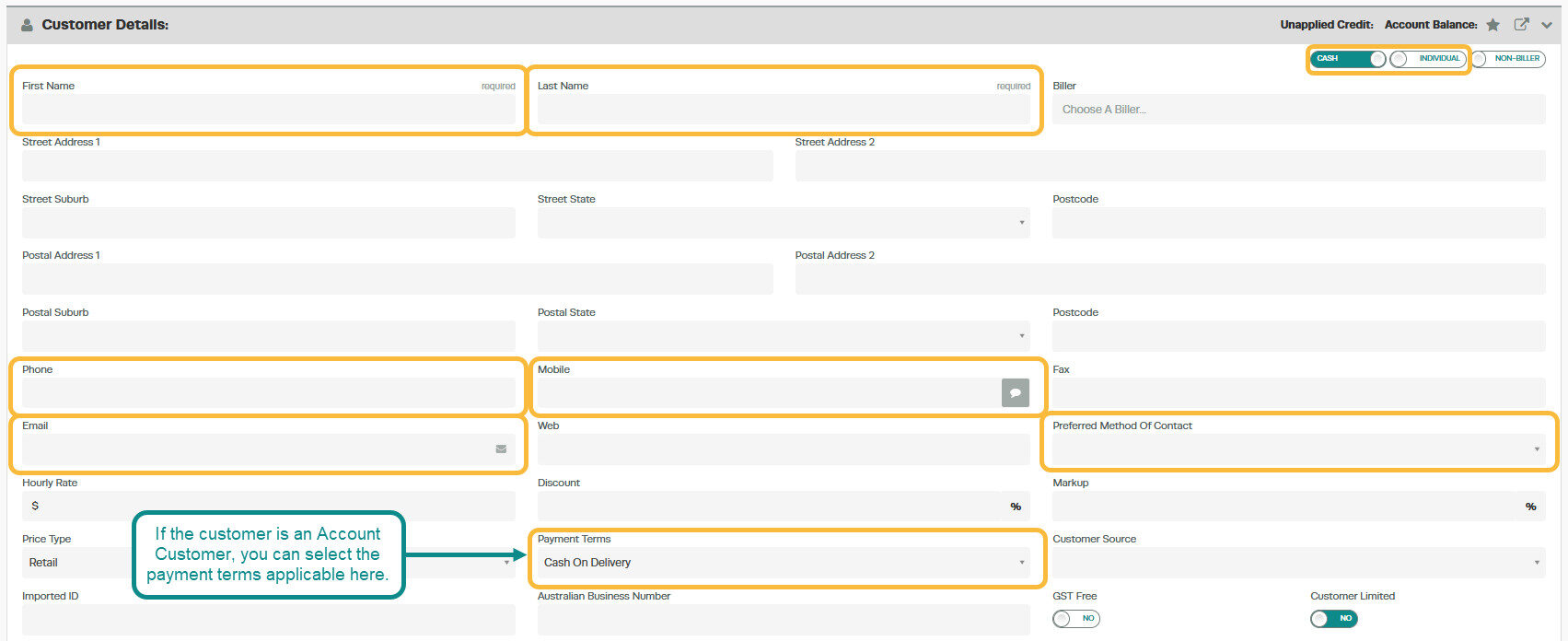The width and height of the screenshot is (1568, 641).
Task: Click the Markup percent field
Action: pyautogui.click(x=1299, y=507)
